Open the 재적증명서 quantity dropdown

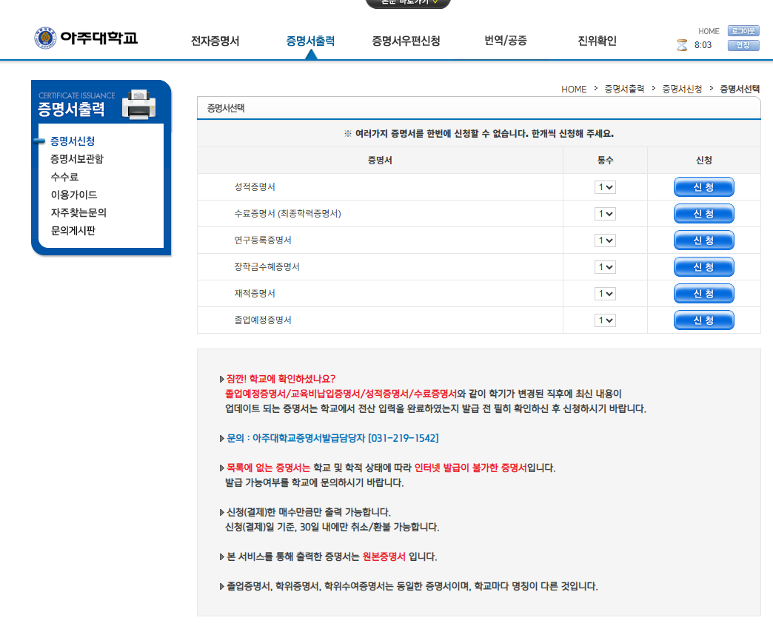pos(605,294)
